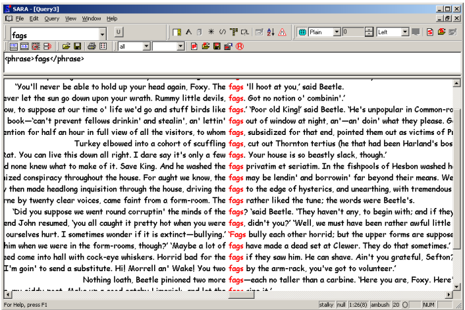
Task: Expand the 'all' selection dropdown
Action: point(146,46)
